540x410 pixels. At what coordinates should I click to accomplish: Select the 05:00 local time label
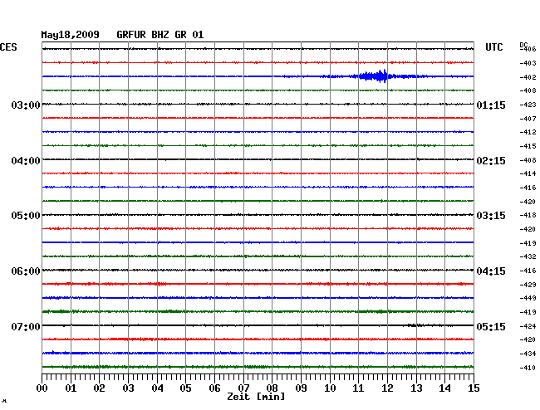(26, 216)
